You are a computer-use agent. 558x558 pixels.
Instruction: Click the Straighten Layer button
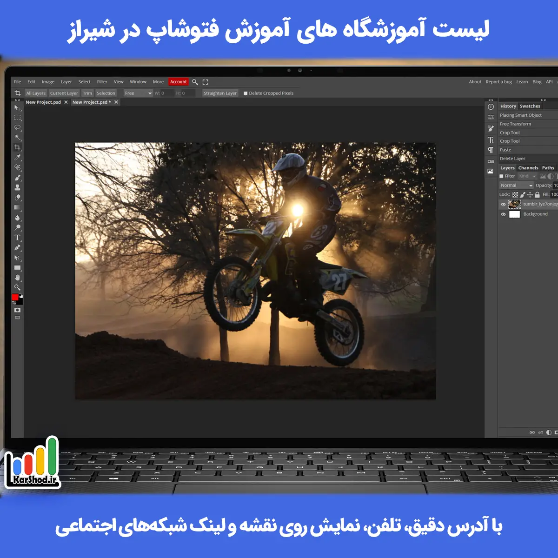coord(220,93)
